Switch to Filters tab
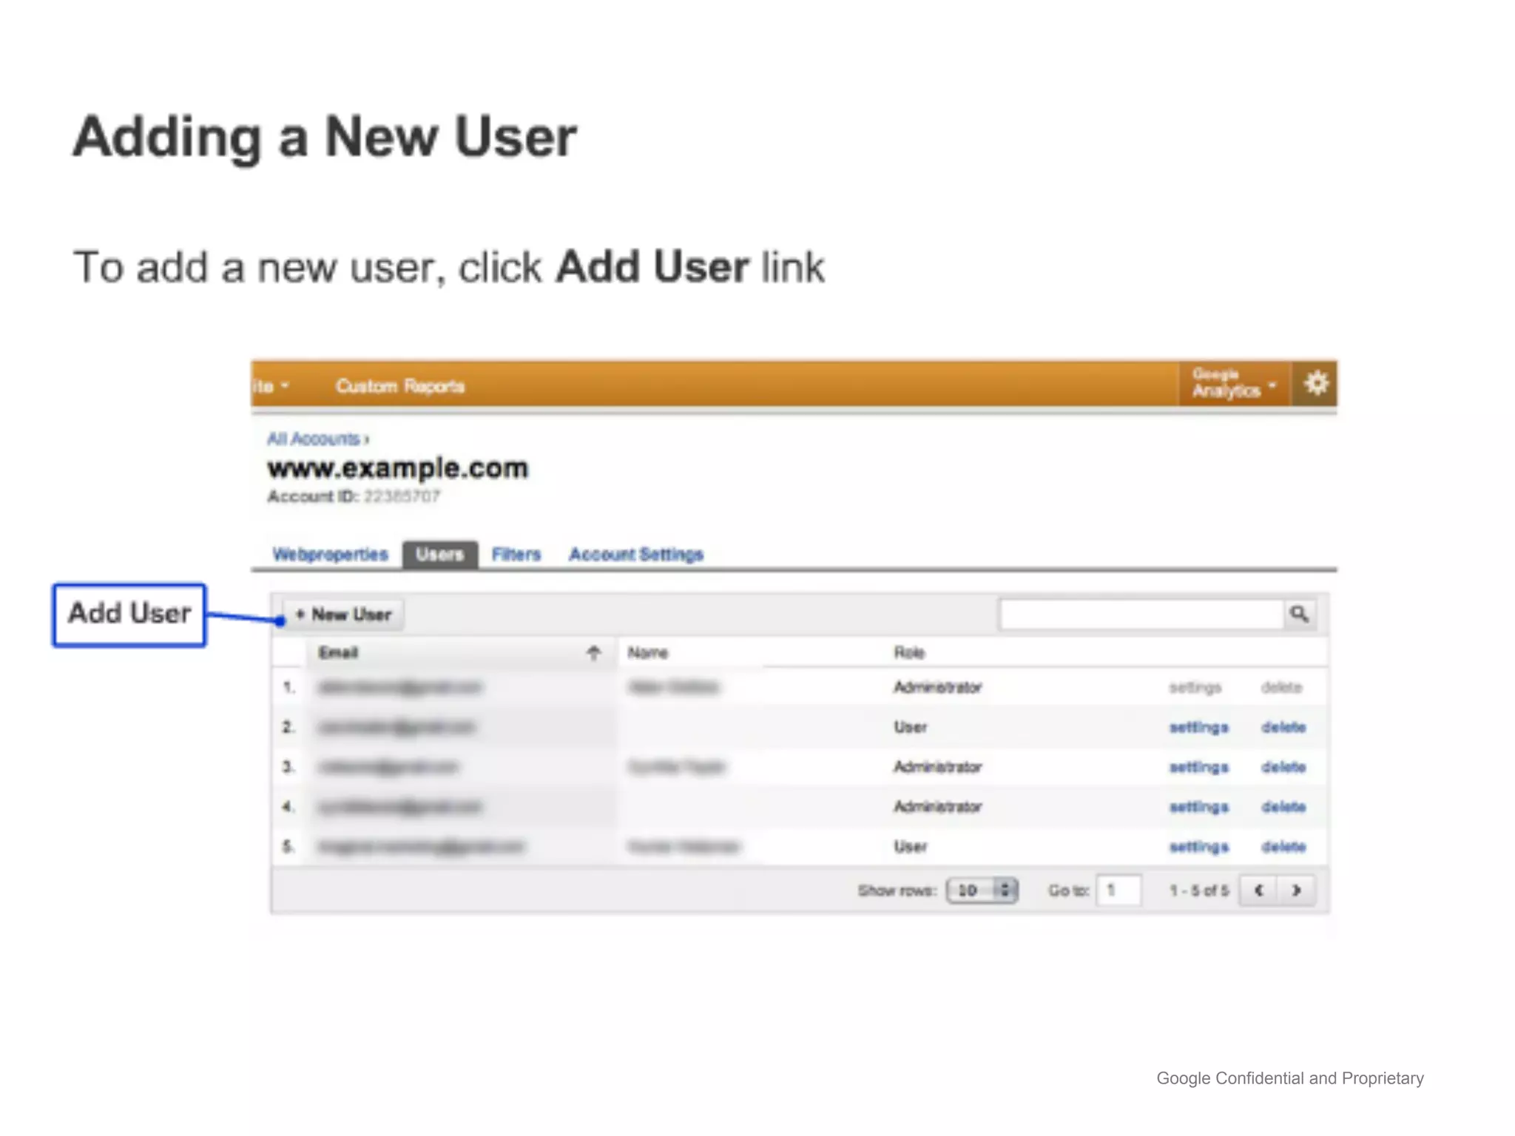 pyautogui.click(x=516, y=554)
